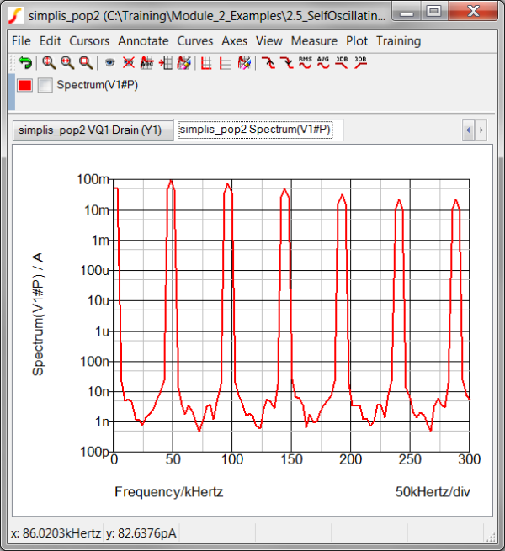Click the hide curves crossed-eye icon
This screenshot has height=551, width=505.
pyautogui.click(x=128, y=62)
